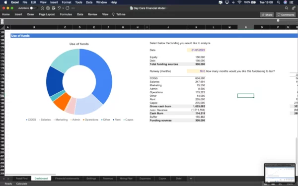Select the Financial statements sheet tab

(67, 179)
